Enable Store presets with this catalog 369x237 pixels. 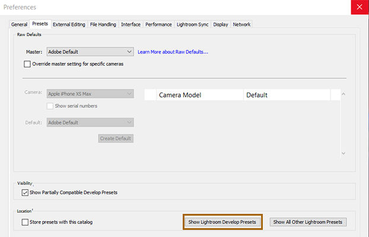coord(25,222)
